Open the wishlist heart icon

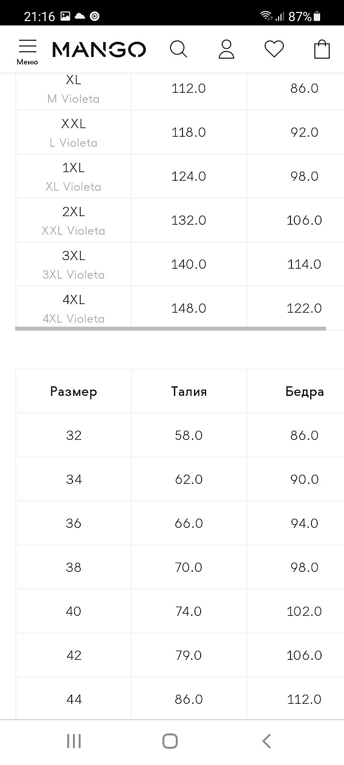(274, 49)
